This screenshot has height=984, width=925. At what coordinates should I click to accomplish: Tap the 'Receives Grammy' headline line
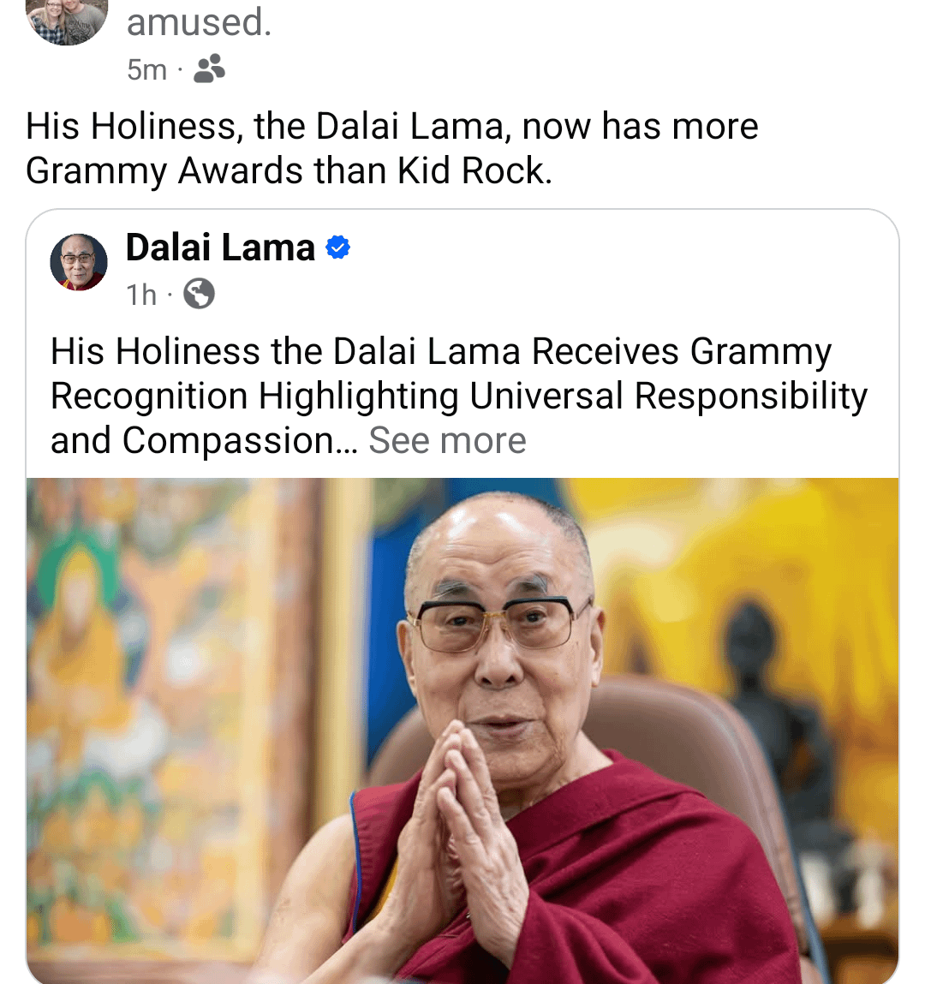[x=682, y=351]
